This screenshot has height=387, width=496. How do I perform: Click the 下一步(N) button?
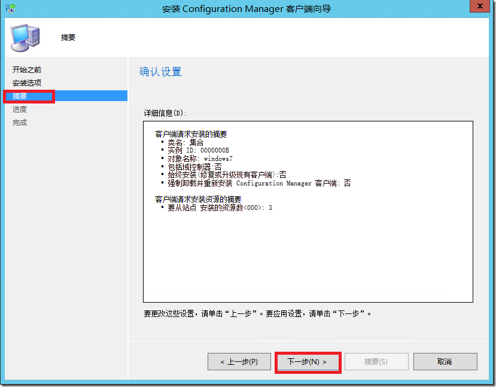coord(308,362)
